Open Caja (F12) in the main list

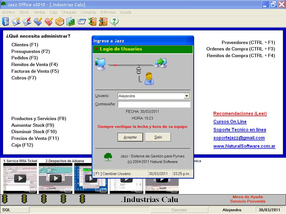pos(22,145)
